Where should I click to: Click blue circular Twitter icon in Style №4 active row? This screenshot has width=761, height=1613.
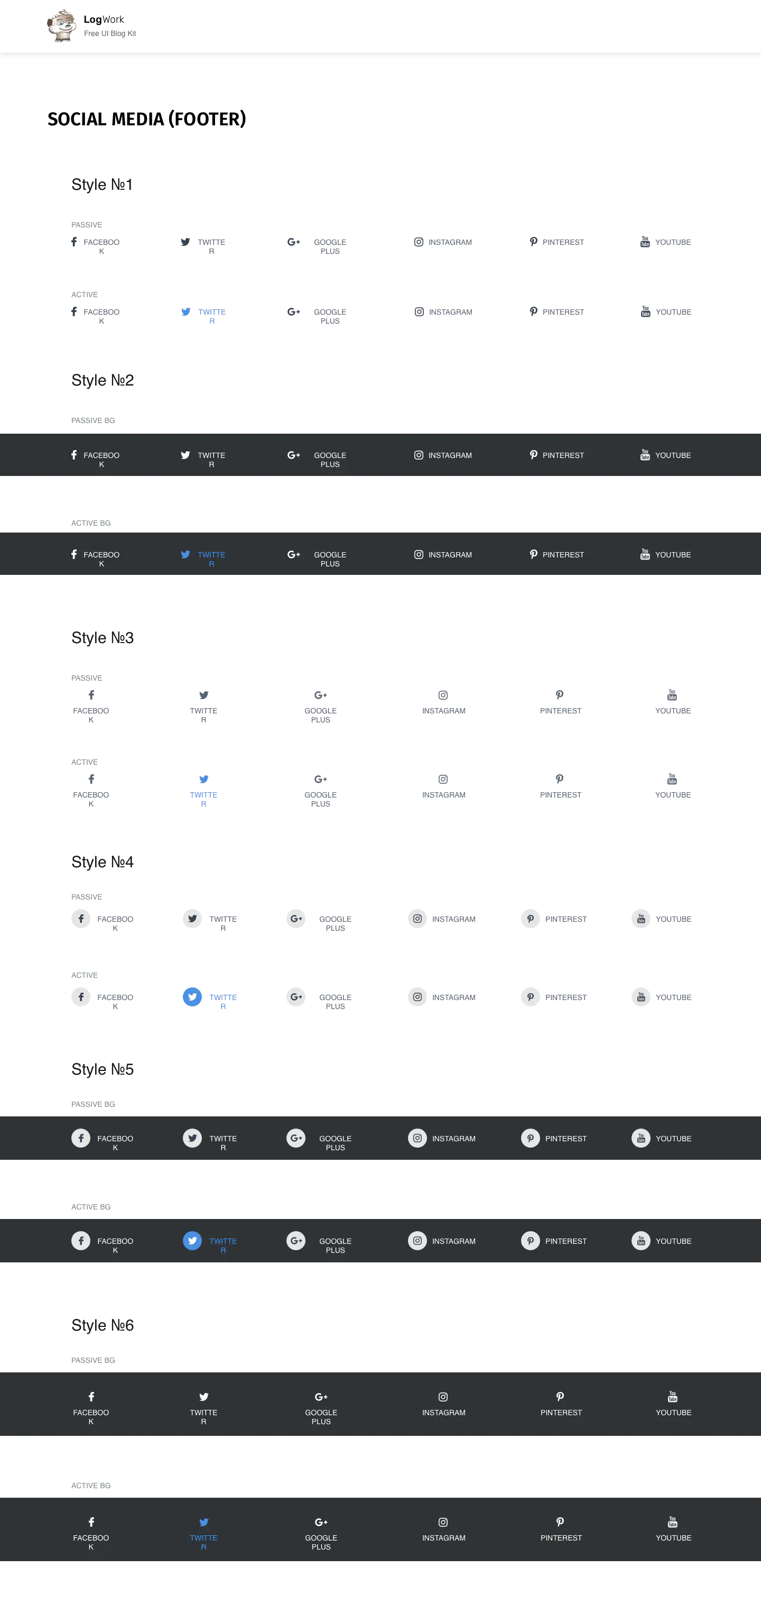click(x=192, y=997)
